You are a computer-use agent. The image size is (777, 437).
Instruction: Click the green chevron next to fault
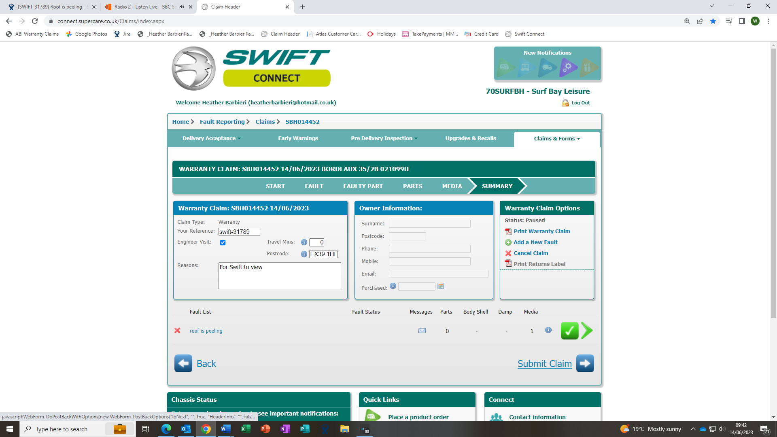coord(587,331)
